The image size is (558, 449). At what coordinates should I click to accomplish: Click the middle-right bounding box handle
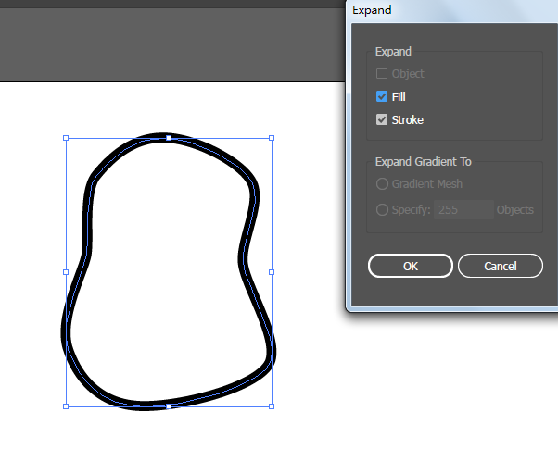(x=272, y=272)
